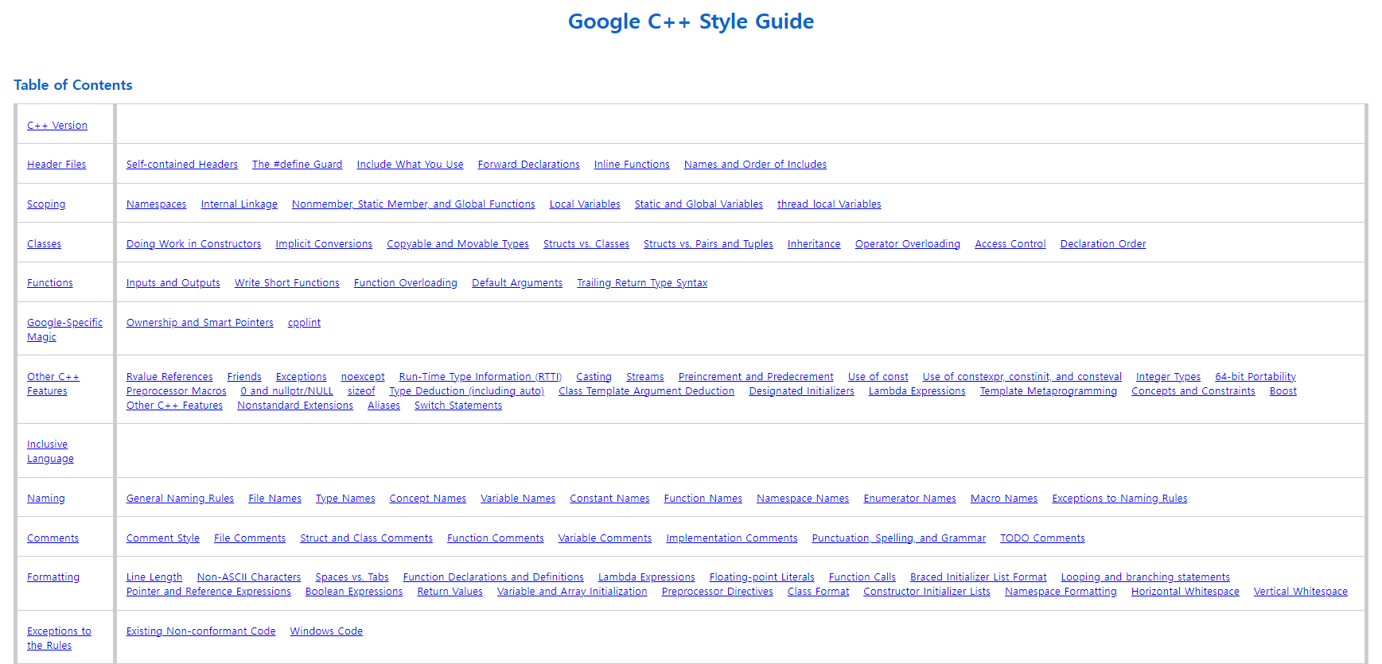1382x664 pixels.
Task: Go to Google-Specific Magic section
Action: (64, 330)
